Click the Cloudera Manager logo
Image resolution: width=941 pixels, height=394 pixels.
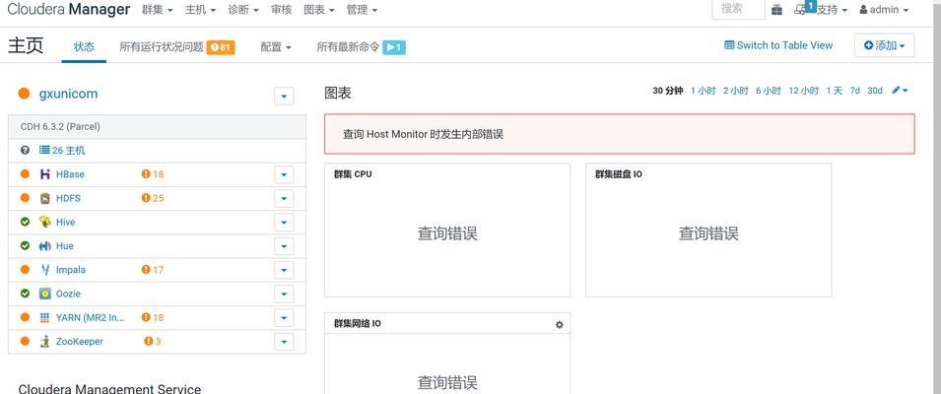[68, 9]
